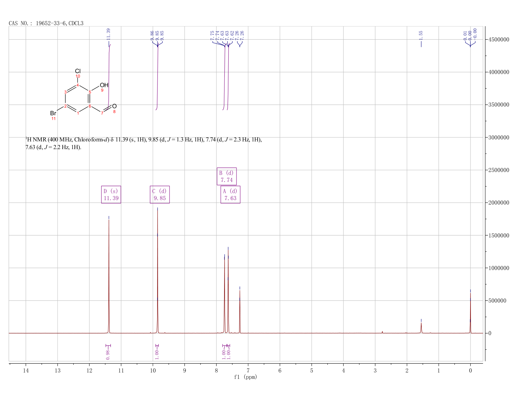Click the TMS peak at 0 ppm
526x407 pixels.
point(470,313)
